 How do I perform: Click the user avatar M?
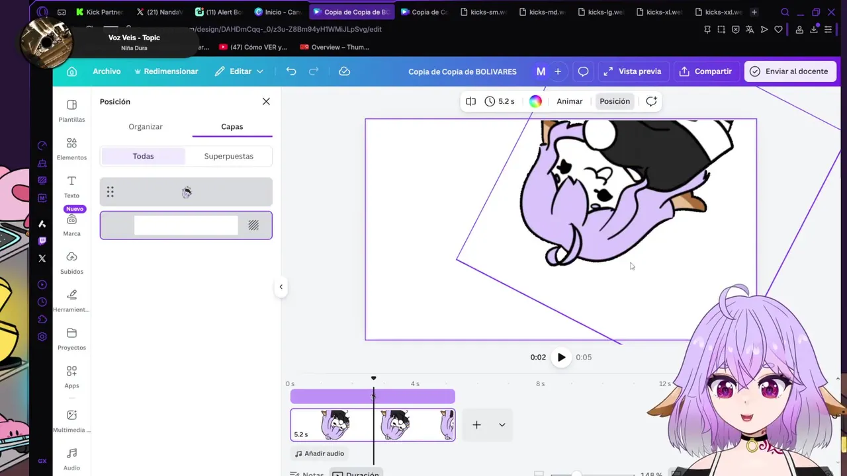click(541, 71)
